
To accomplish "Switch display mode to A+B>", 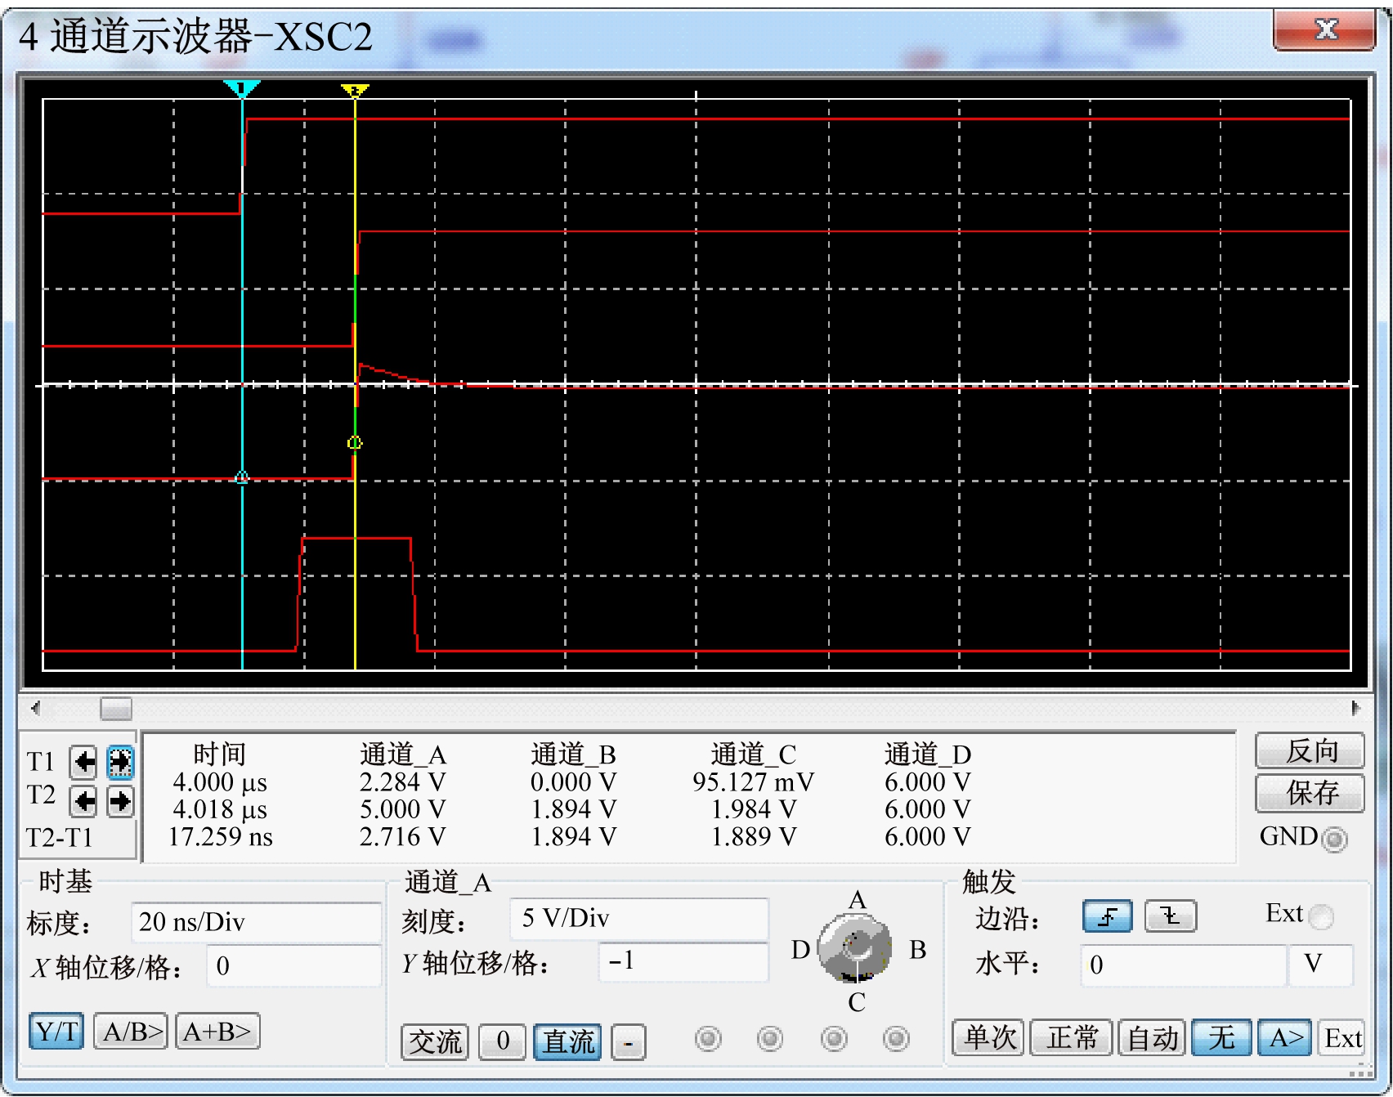I will (x=217, y=1032).
